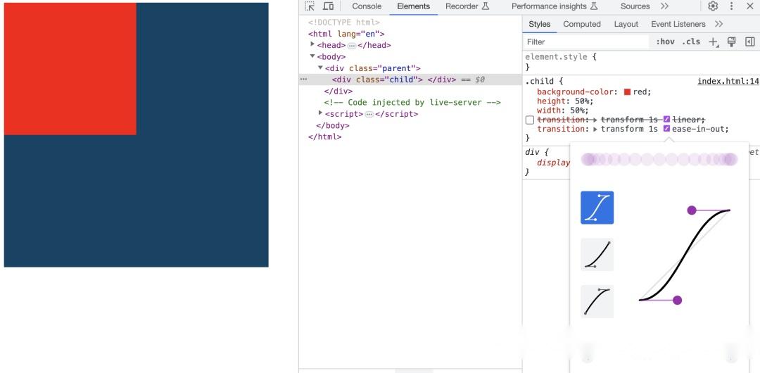Viewport: 760px width, 373px height.
Task: Click the upper bezier control handle
Action: [692, 210]
